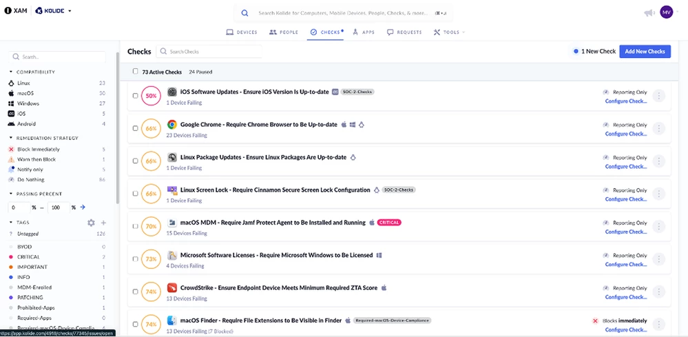
Task: Open the People tab
Action: [284, 32]
